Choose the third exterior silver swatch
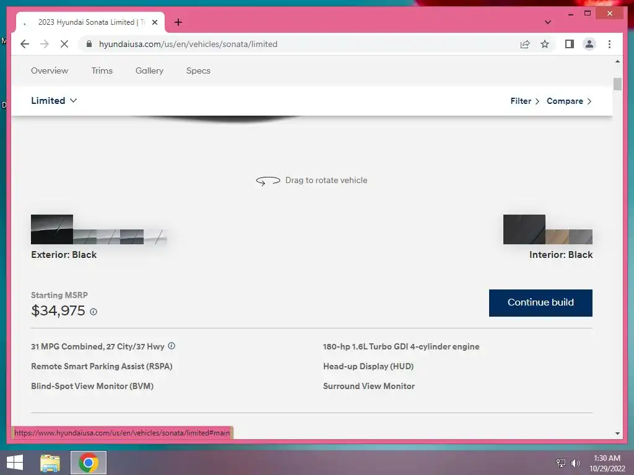The height and width of the screenshot is (475, 634). 108,237
